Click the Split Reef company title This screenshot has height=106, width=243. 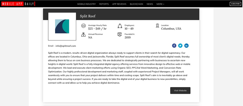coord(87,16)
